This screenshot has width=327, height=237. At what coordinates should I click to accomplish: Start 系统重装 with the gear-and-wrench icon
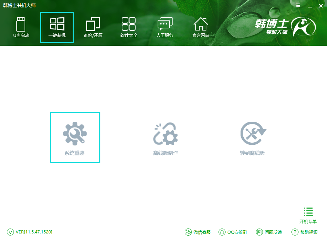(x=75, y=138)
